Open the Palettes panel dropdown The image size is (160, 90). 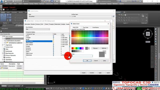coord(6,23)
